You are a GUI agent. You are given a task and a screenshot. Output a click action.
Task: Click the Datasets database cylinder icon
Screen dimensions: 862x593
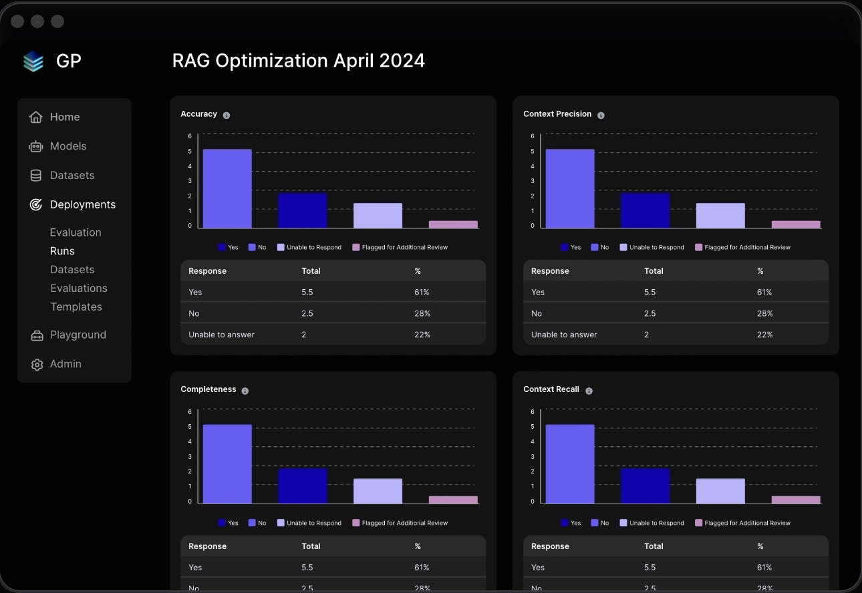point(36,176)
